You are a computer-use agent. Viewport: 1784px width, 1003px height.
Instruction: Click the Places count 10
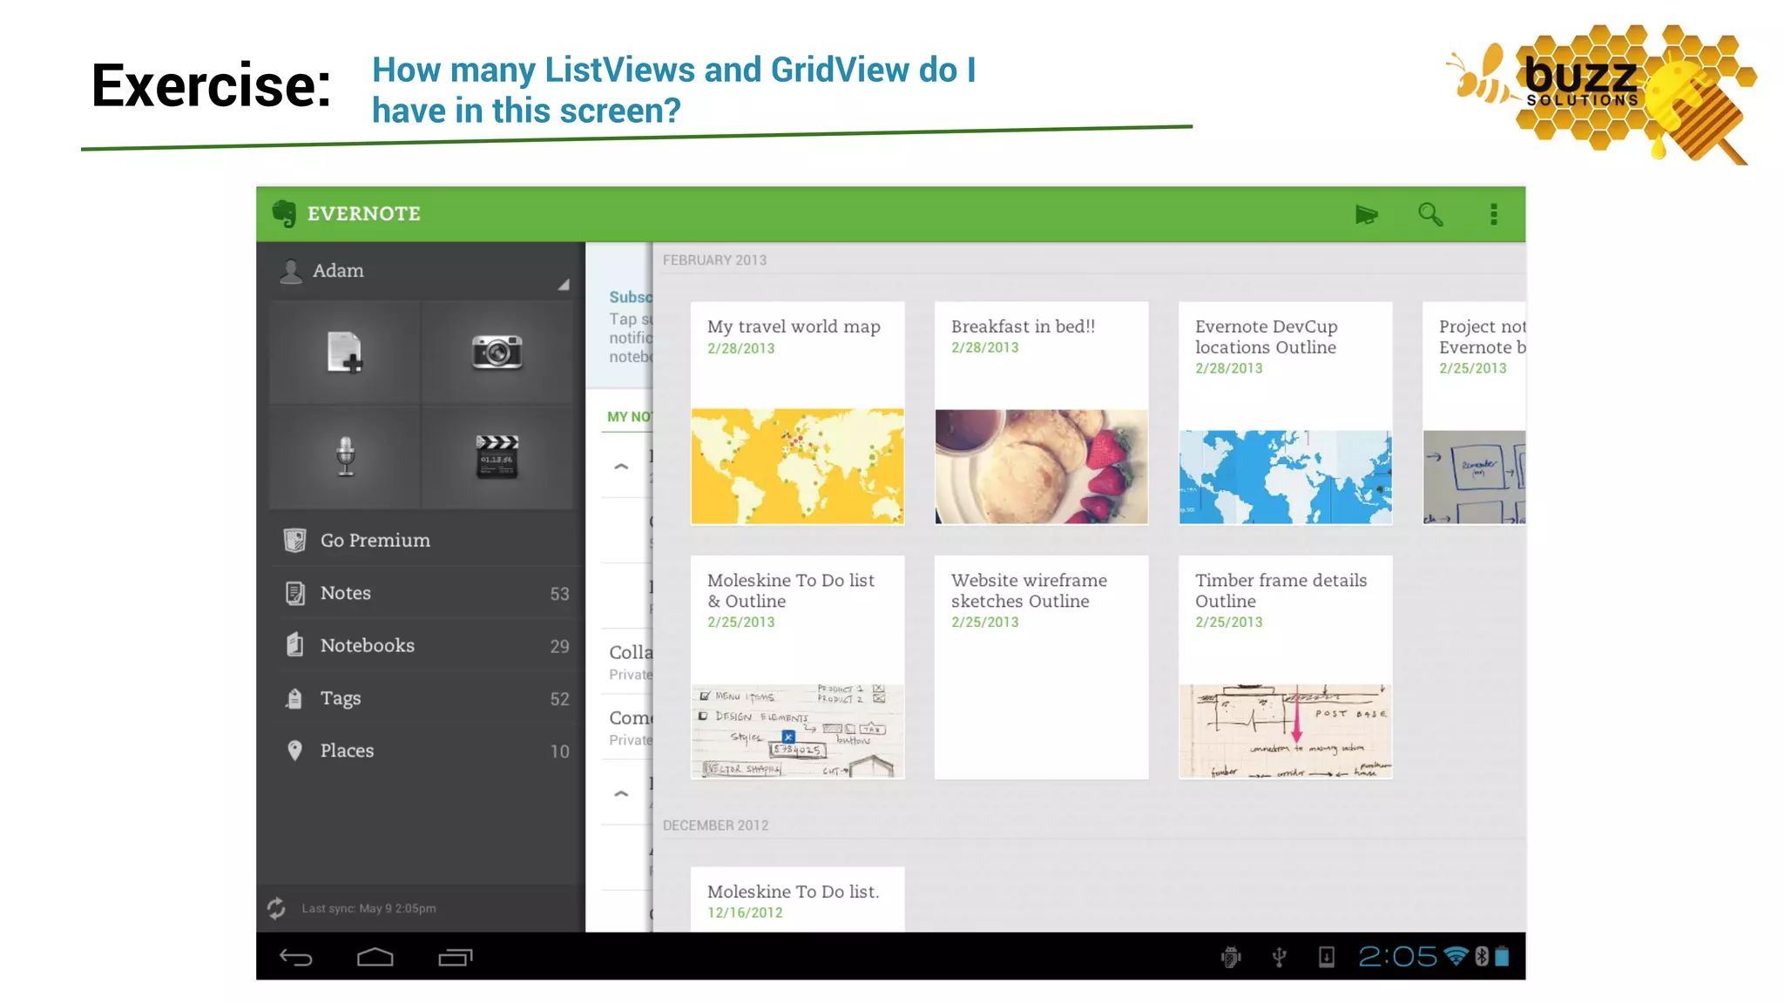coord(559,751)
